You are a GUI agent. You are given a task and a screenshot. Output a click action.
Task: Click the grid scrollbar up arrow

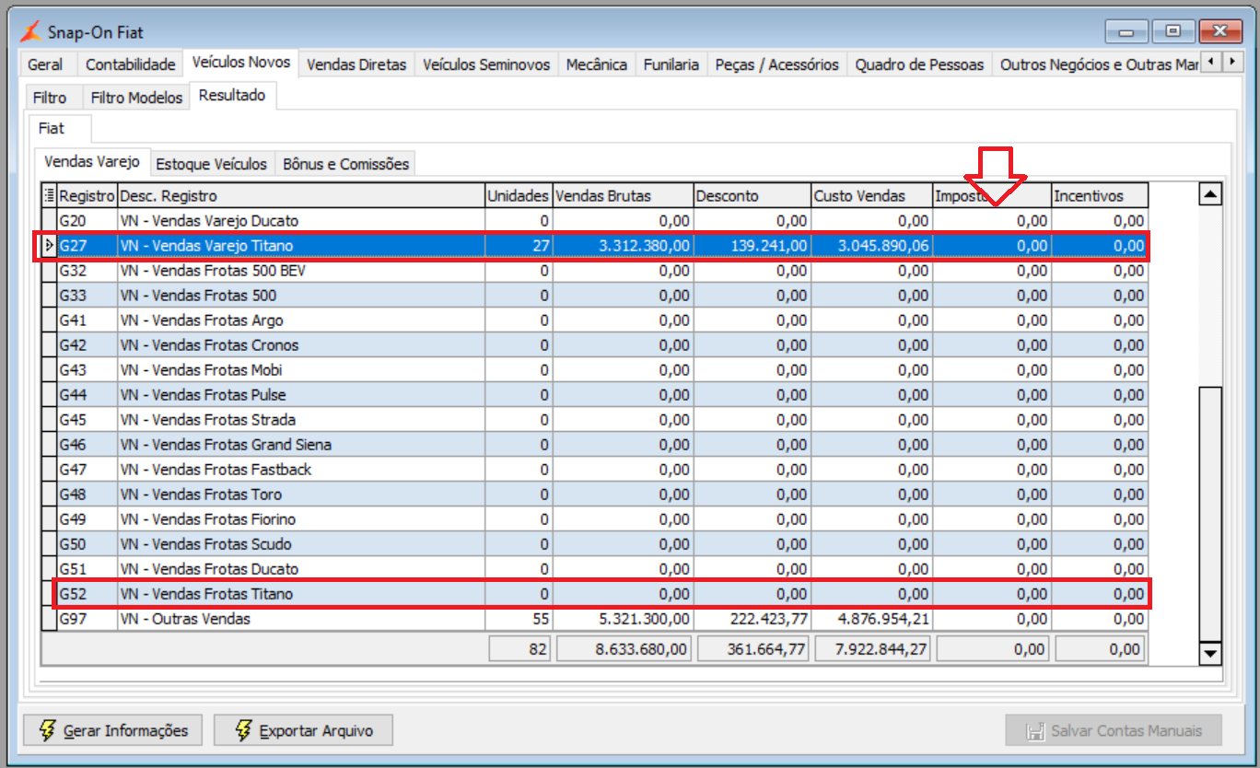click(1210, 194)
